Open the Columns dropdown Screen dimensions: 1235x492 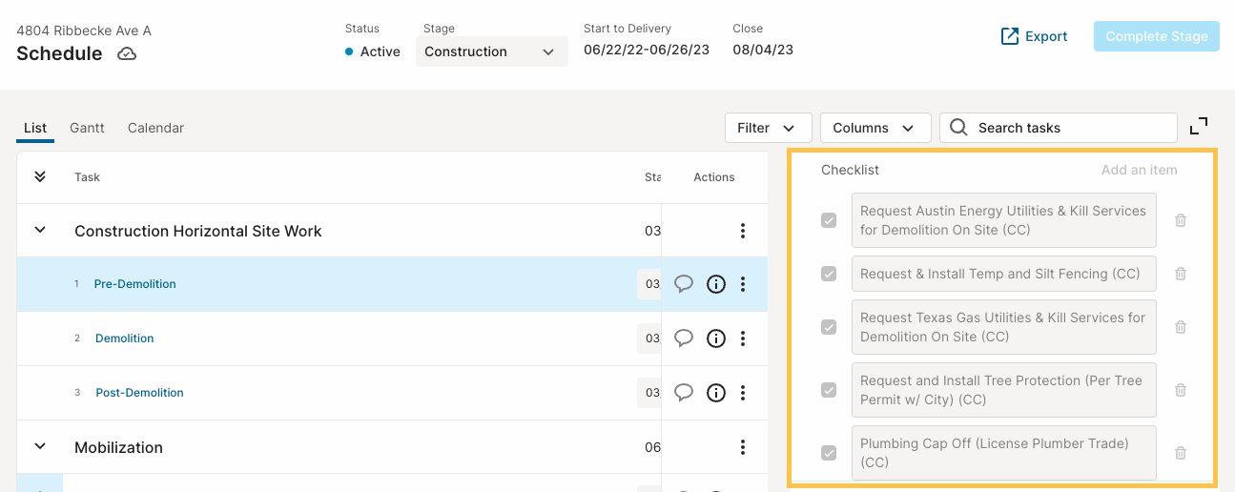click(x=875, y=128)
